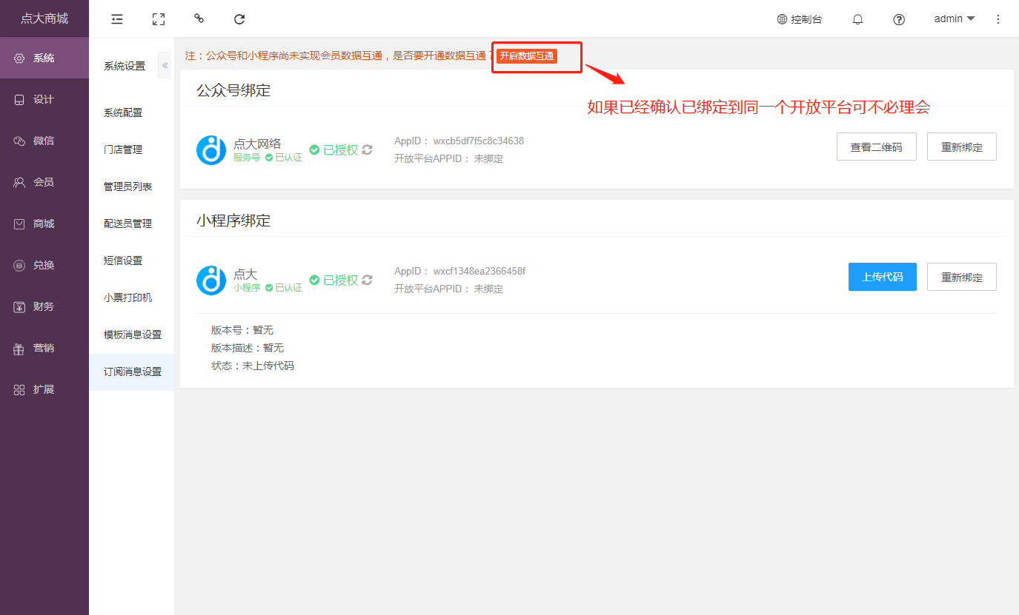Refresh authorization icon beside 点大 mini program 已授权
1019x615 pixels.
(x=368, y=280)
